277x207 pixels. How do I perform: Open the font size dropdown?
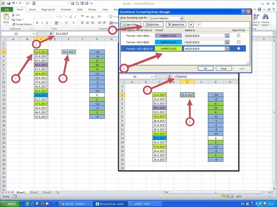point(67,17)
